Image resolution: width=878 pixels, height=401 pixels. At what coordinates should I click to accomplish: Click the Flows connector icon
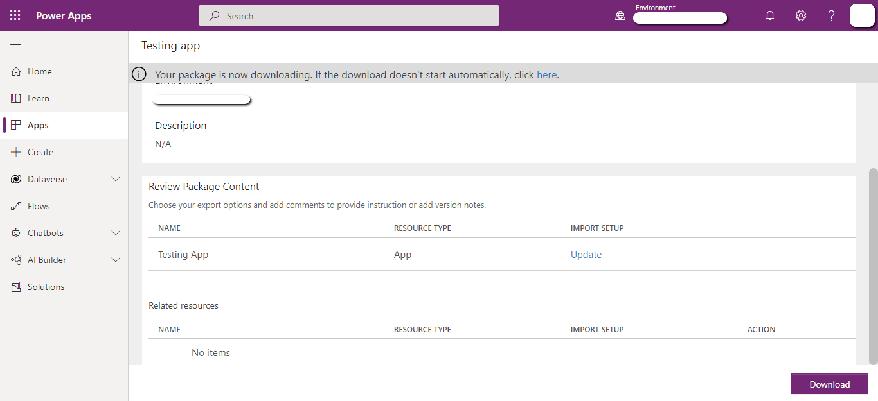click(x=16, y=206)
